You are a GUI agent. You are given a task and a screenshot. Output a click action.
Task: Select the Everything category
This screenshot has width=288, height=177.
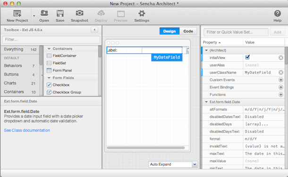pos(20,49)
